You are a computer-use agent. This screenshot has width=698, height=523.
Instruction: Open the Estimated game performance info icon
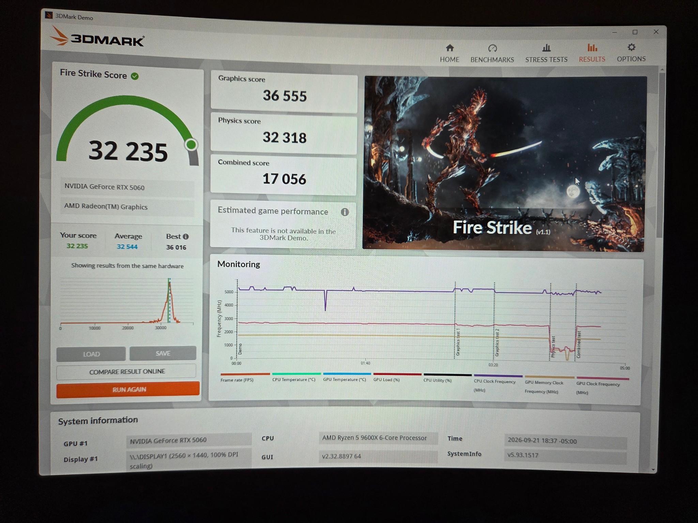(345, 212)
